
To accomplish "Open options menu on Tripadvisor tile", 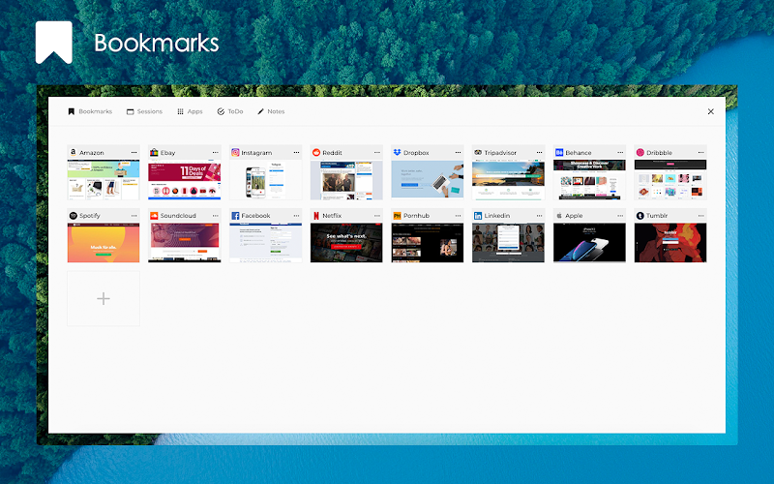I will pos(539,153).
